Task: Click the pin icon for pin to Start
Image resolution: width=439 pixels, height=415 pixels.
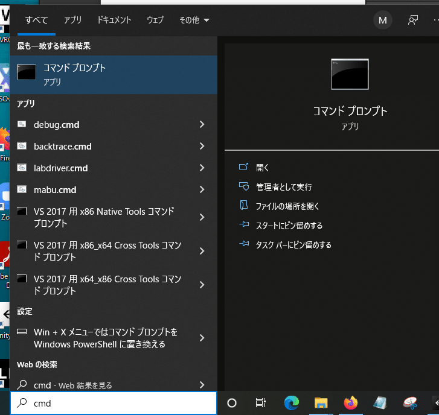Action: point(244,224)
